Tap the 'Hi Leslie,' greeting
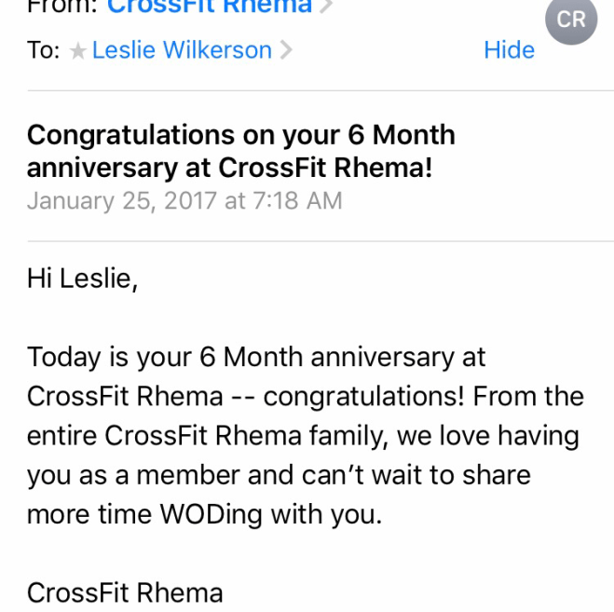 pos(82,279)
